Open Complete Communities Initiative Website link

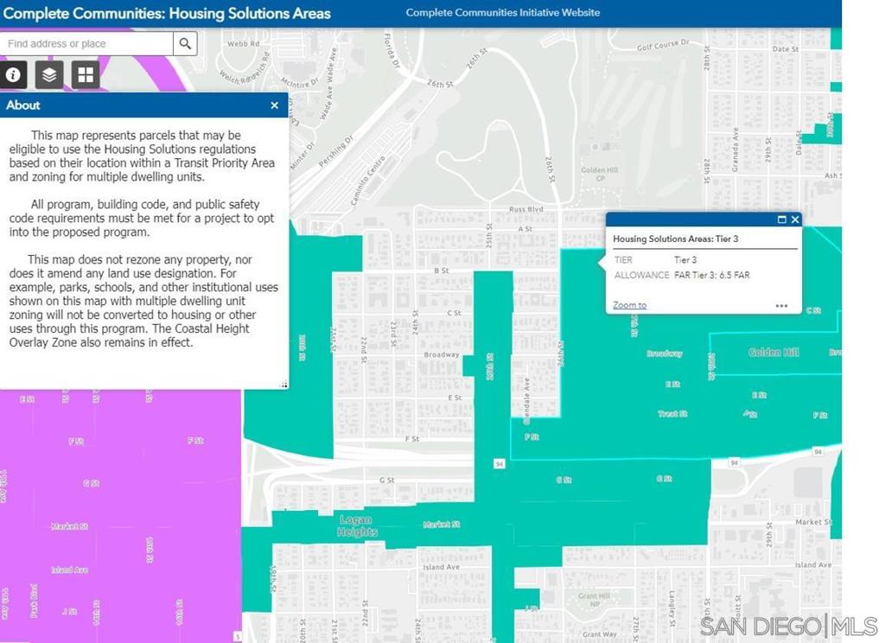pyautogui.click(x=502, y=13)
